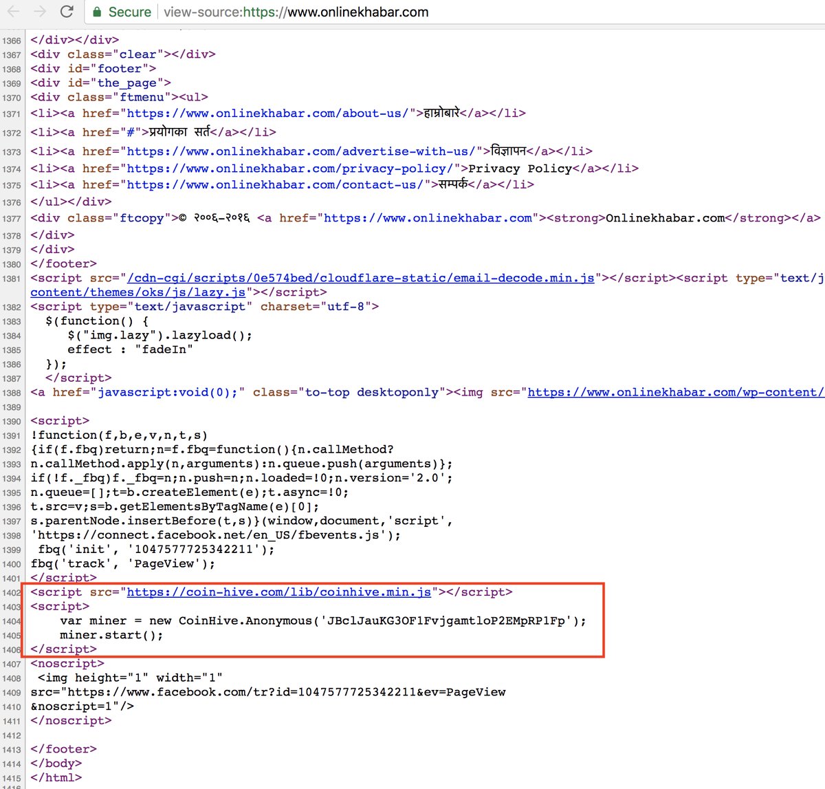Click the privacy-policy href URL
Image resolution: width=825 pixels, height=789 pixels.
click(290, 169)
